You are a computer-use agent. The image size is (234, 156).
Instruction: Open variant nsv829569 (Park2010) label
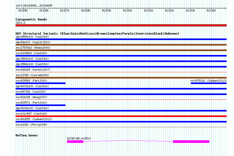(32, 81)
